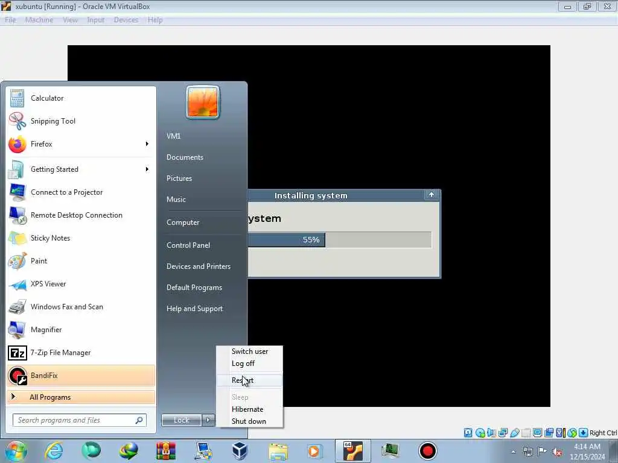Show All Programs
The height and width of the screenshot is (463, 618).
81,397
